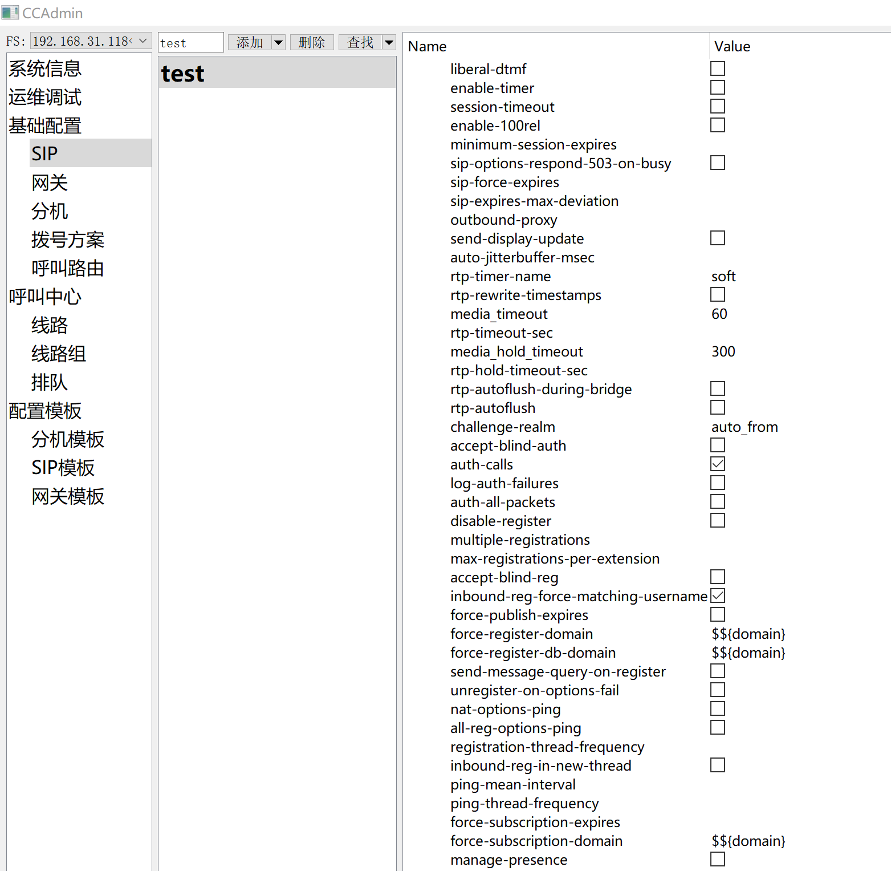Open 网关 in the sidebar

pos(50,183)
